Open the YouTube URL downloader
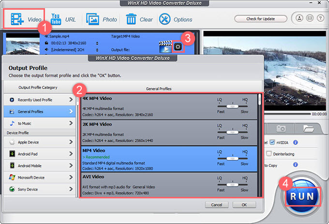This screenshot has width=329, height=224. [x=56, y=19]
